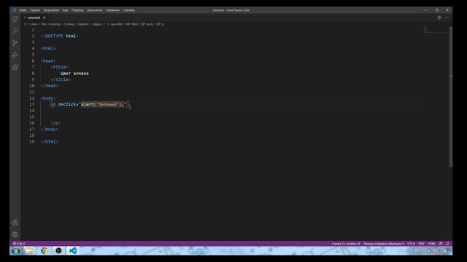Click the Windows Start button
Screen dimensions: 467x262
point(15,250)
